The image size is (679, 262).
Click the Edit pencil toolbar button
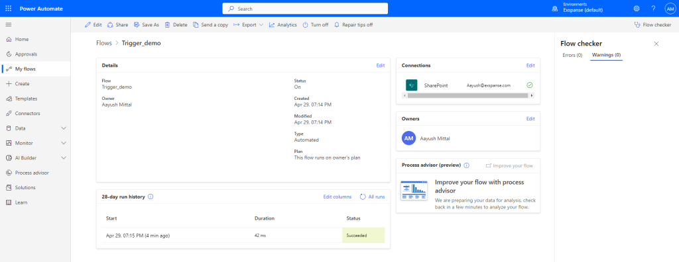click(x=93, y=24)
